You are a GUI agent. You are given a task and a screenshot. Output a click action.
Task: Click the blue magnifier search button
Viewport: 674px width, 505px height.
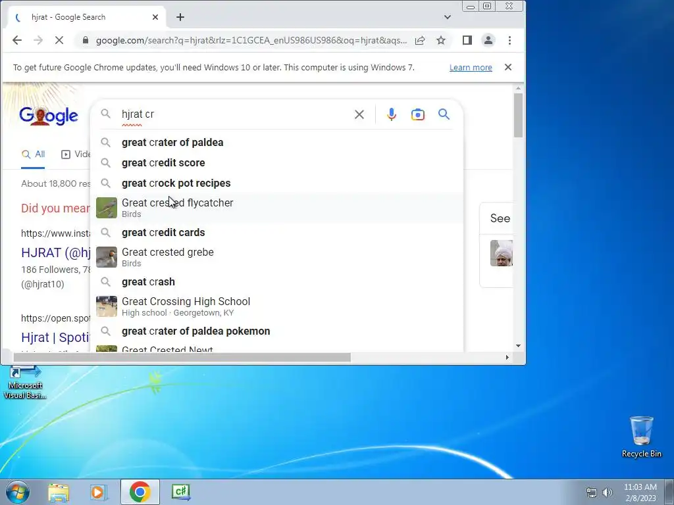pyautogui.click(x=444, y=114)
